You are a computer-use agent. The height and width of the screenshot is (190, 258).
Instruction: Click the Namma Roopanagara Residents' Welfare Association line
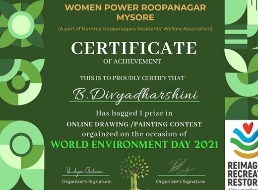point(135,29)
